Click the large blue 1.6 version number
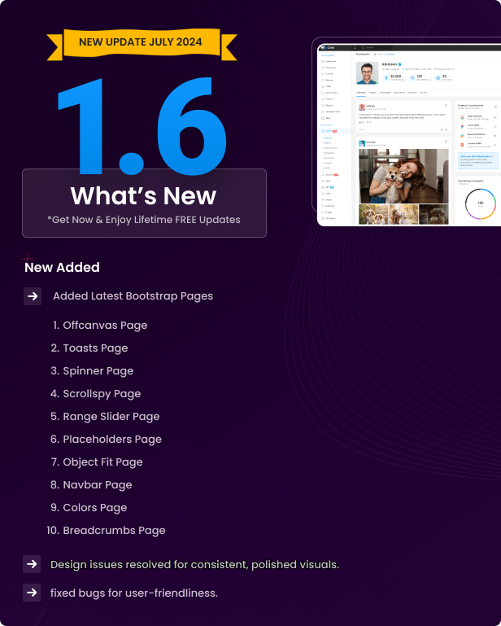 tap(141, 122)
